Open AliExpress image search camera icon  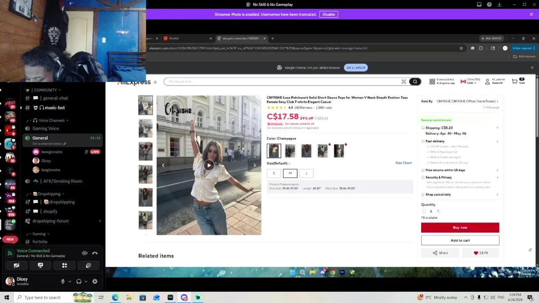pos(403,82)
